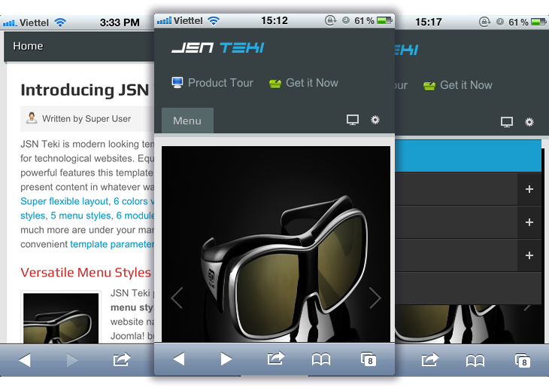The height and width of the screenshot is (391, 549).
Task: Tap the 3D glasses slideshow image in middle phone
Action: [x=276, y=244]
